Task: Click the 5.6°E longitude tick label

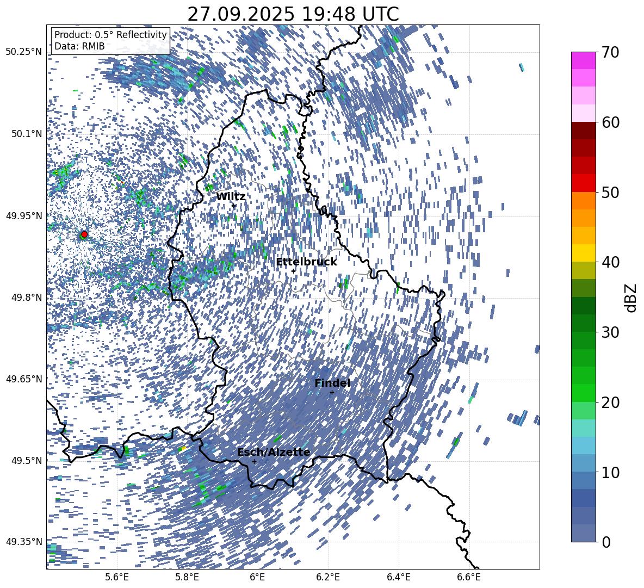Action: point(117,577)
